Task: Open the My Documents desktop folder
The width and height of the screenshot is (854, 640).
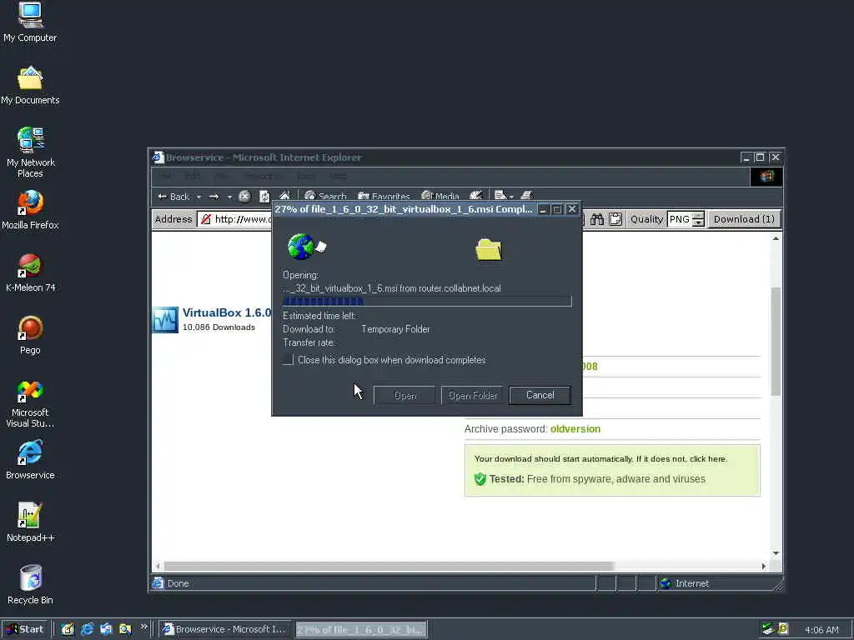Action: click(30, 85)
